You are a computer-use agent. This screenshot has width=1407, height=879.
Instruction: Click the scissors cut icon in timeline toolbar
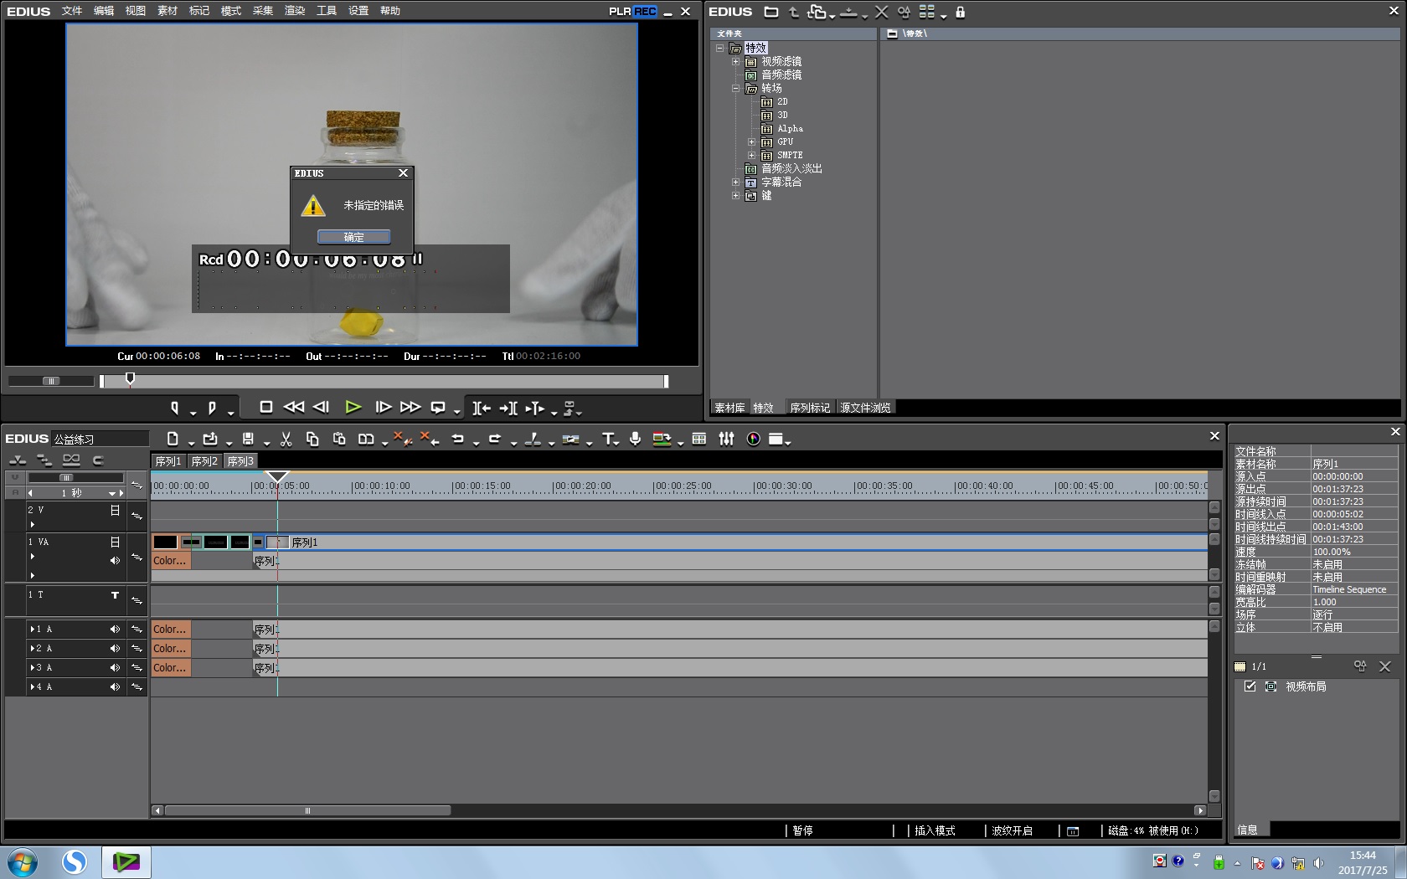tap(286, 439)
